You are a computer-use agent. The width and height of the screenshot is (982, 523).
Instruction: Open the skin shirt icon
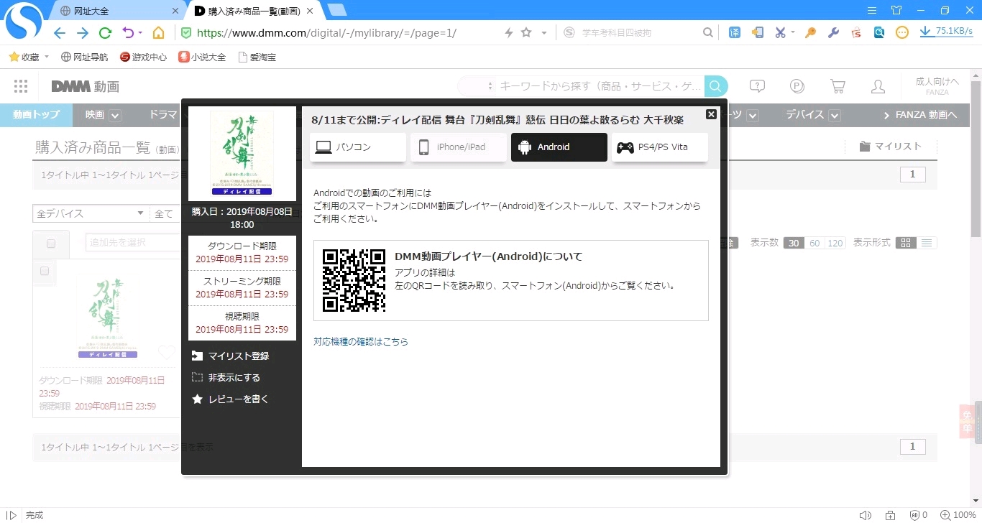click(896, 10)
